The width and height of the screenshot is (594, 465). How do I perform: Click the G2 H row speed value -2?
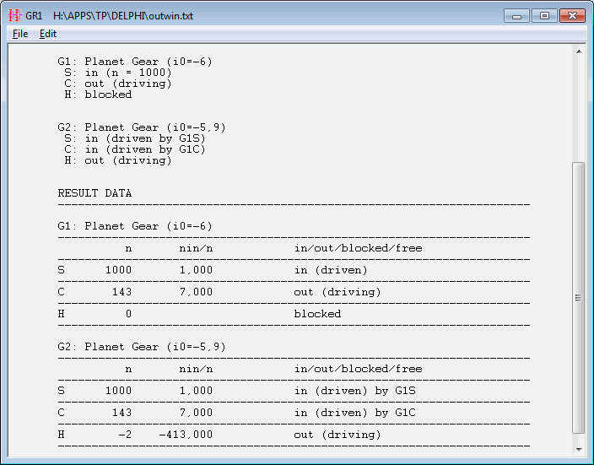(x=125, y=435)
